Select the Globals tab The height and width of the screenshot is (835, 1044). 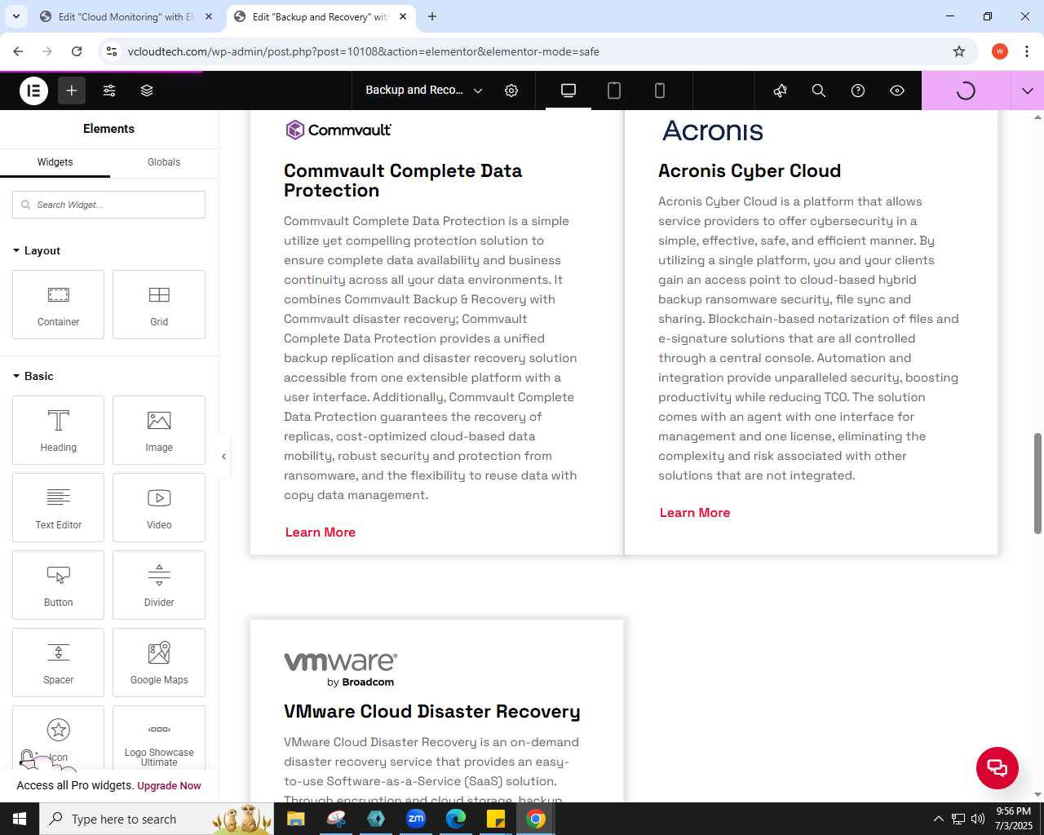(164, 162)
